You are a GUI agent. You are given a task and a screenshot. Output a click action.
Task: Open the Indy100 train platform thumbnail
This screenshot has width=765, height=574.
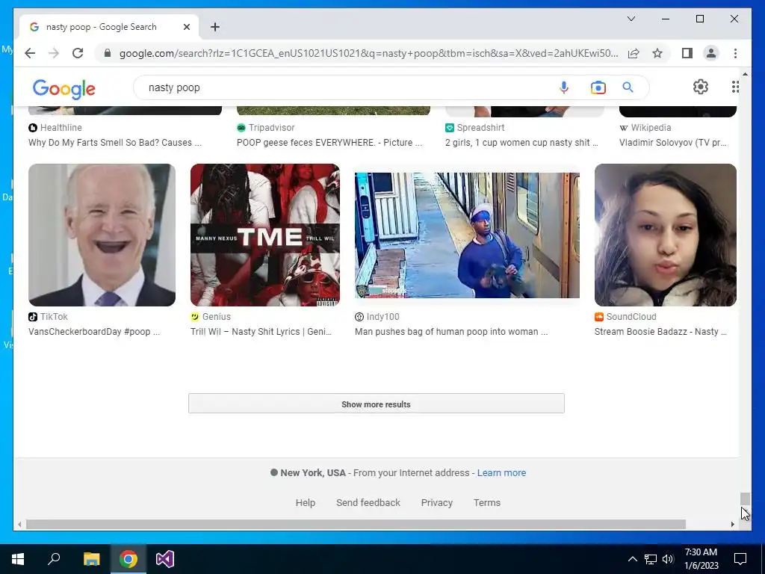(x=467, y=235)
